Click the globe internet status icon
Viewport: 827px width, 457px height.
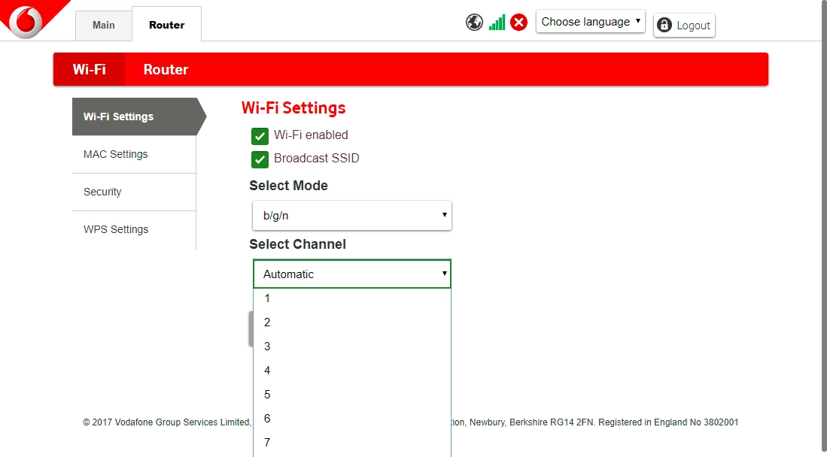pos(474,22)
